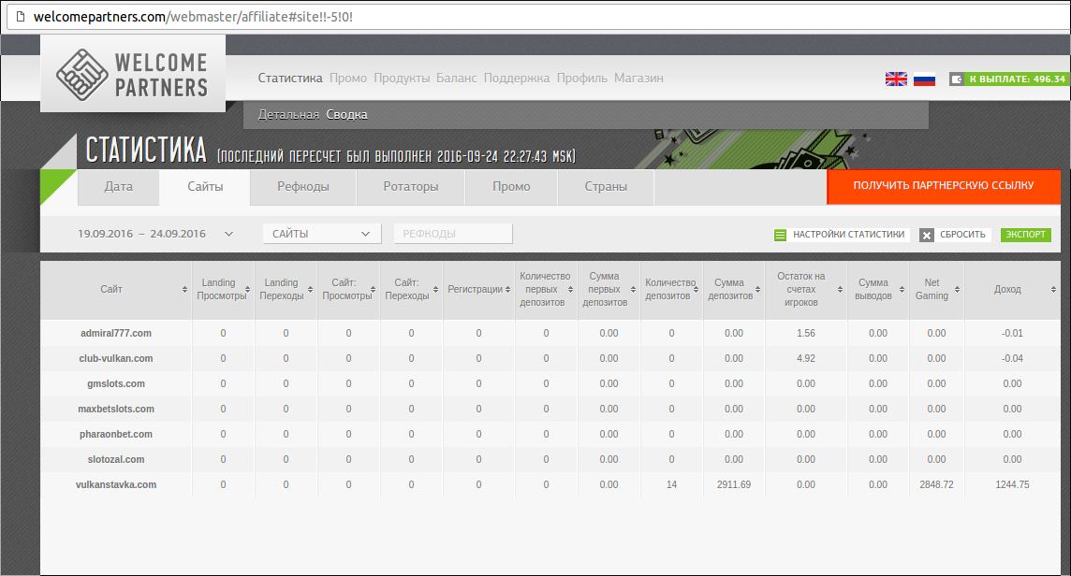Sort by Сайт: Просмотры column arrows
Viewport: 1071px width, 576px height.
click(x=373, y=289)
